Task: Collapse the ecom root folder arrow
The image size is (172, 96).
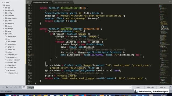Action: (2, 5)
